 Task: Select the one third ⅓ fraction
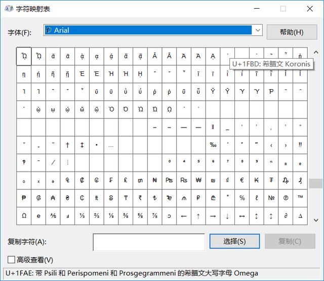pos(82,216)
